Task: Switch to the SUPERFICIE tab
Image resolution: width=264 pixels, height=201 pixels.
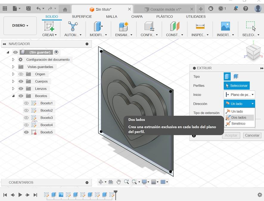Action: tap(82, 17)
